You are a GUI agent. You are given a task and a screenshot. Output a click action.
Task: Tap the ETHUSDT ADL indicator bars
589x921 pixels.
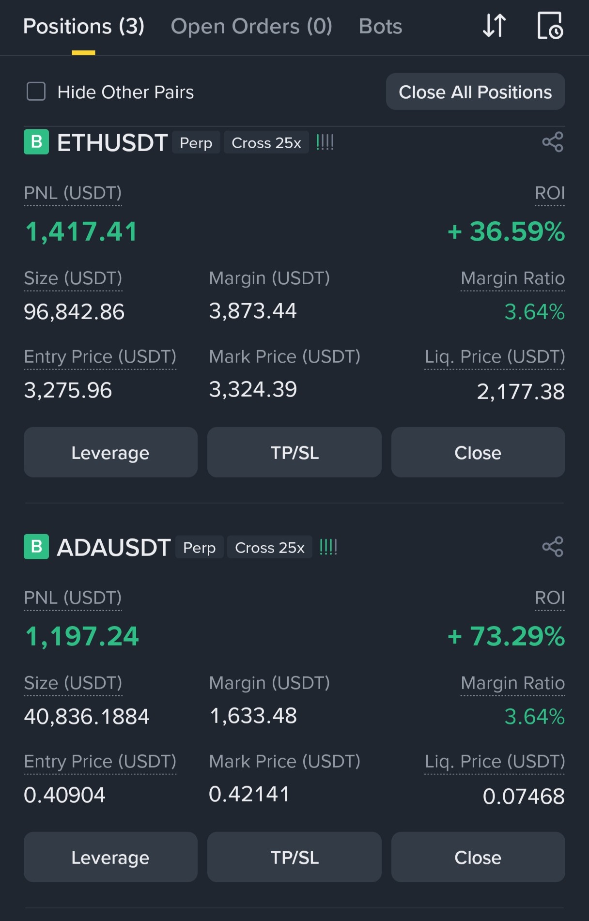coord(325,142)
